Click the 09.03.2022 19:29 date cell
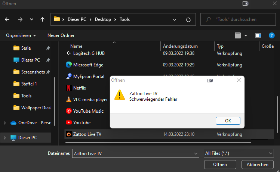The height and width of the screenshot is (172, 280). coord(179,65)
